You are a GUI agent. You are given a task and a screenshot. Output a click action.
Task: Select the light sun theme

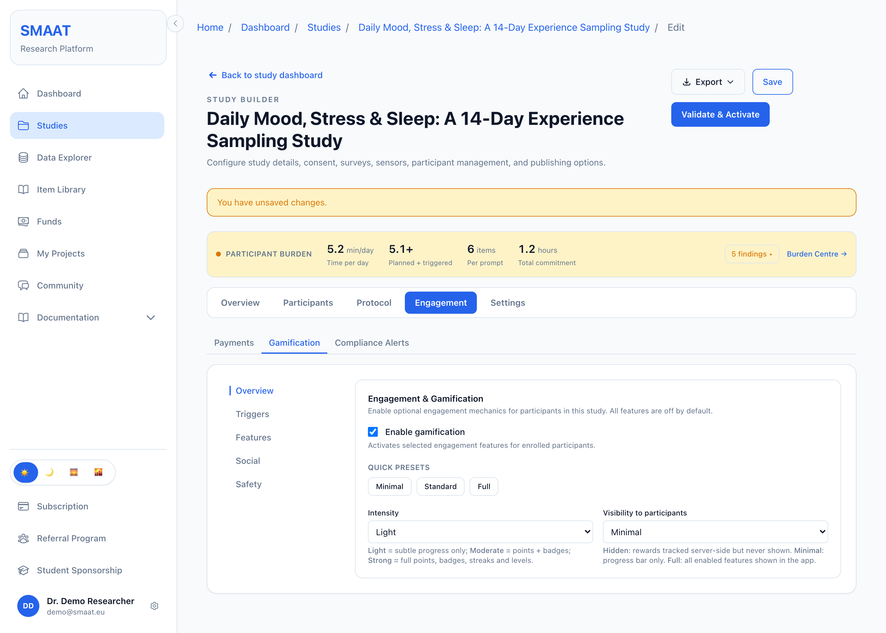click(25, 472)
